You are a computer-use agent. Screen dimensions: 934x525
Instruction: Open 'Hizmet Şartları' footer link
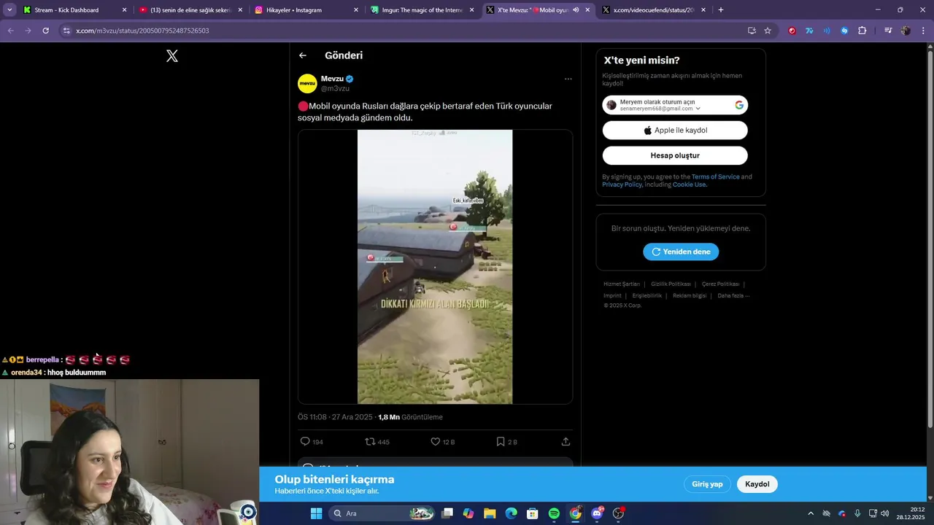point(622,284)
